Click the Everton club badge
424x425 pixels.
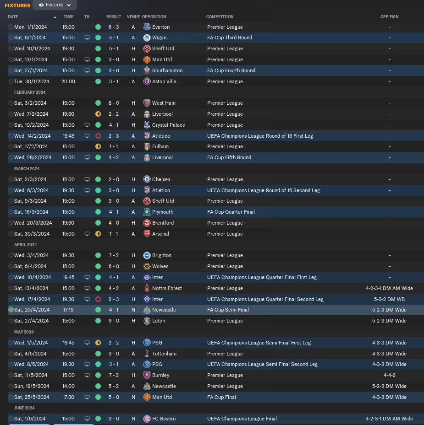tap(147, 27)
